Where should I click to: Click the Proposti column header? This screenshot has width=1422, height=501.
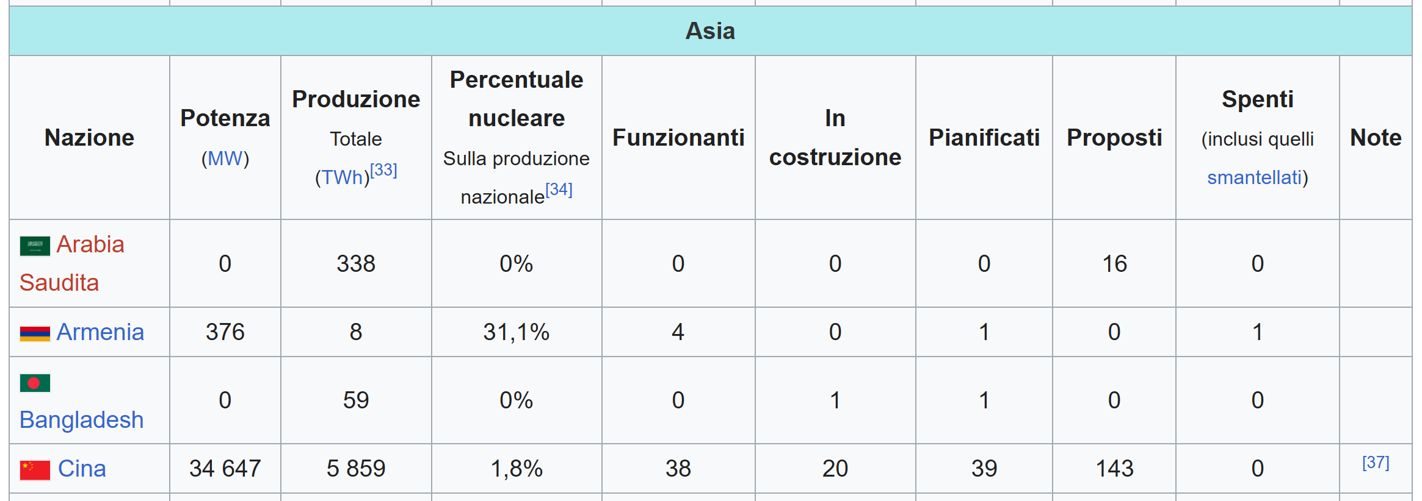(1114, 138)
